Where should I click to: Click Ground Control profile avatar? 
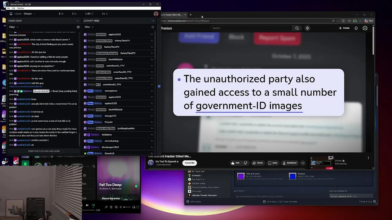(156, 14)
